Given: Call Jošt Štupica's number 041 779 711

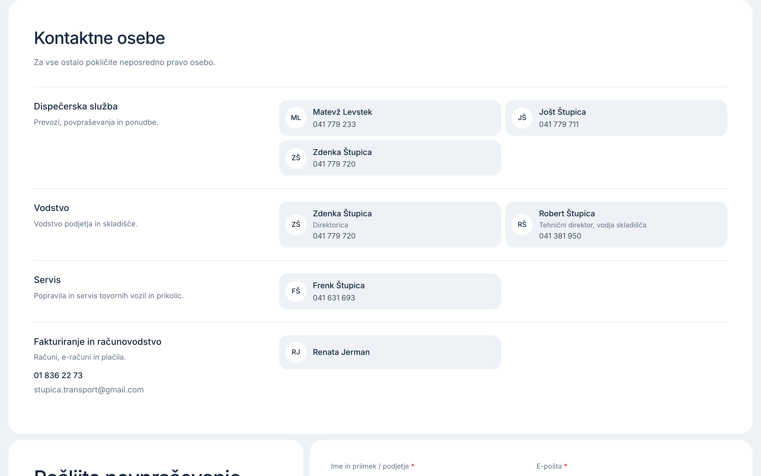Looking at the screenshot, I should (559, 124).
